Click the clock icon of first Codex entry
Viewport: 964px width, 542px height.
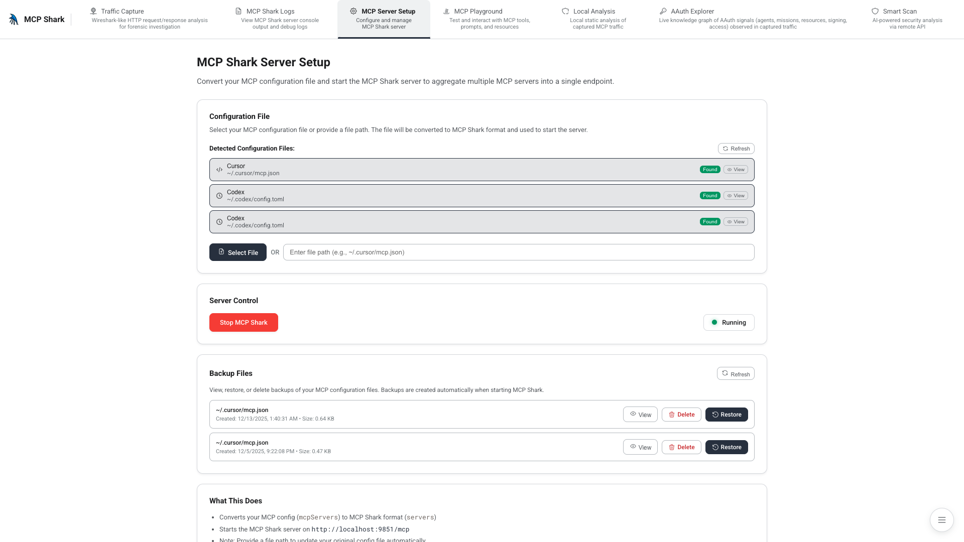point(219,196)
